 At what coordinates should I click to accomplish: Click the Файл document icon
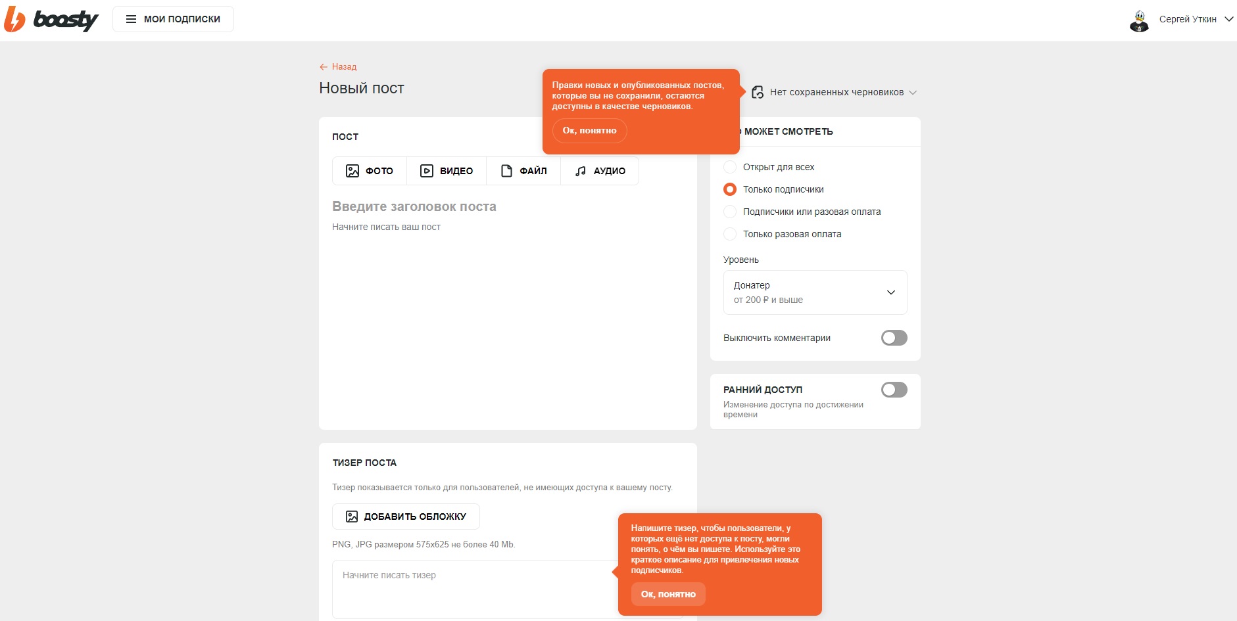[x=506, y=171]
